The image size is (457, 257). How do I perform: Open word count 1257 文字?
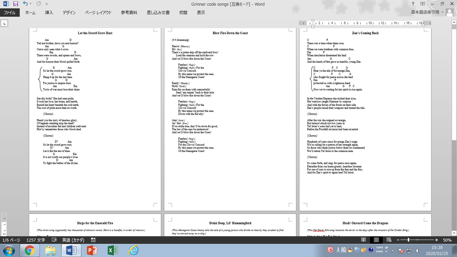pyautogui.click(x=36, y=240)
